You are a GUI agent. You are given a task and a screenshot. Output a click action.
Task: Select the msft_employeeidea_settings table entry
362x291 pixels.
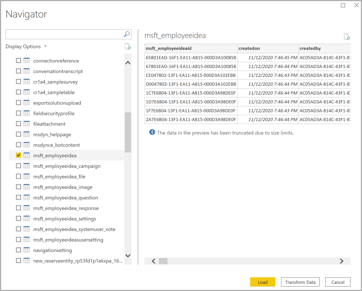tap(64, 219)
